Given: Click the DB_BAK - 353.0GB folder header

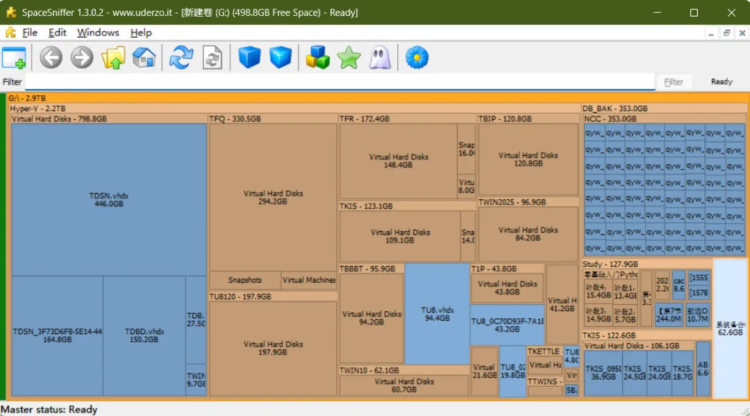Looking at the screenshot, I should [664, 108].
